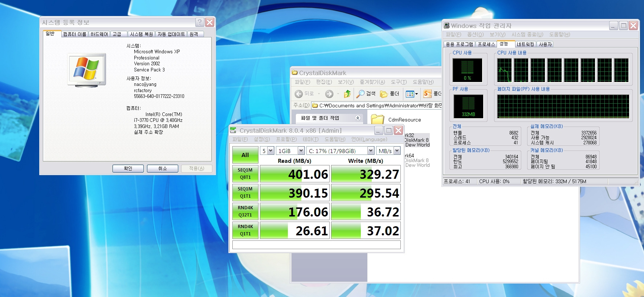Click the green All benchmark button
The width and height of the screenshot is (644, 297).
tap(245, 155)
